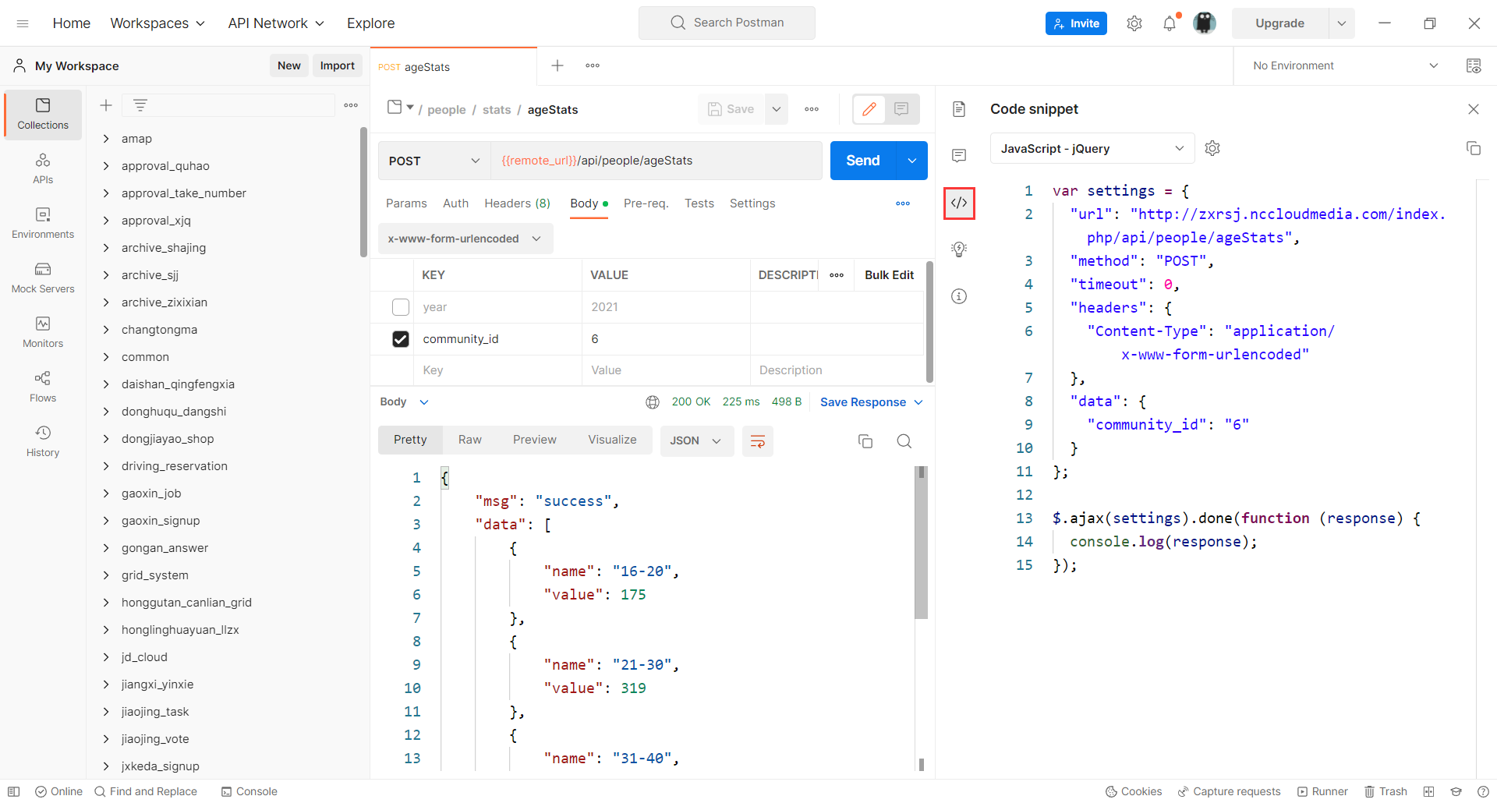Toggle response line wrap button
The height and width of the screenshot is (803, 1497).
(757, 441)
